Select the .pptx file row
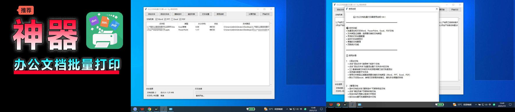This screenshot has height=112, width=515. pos(208,30)
